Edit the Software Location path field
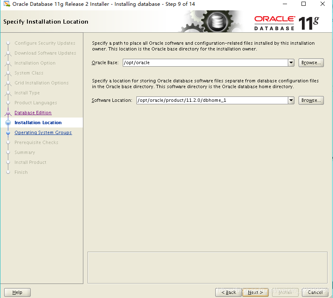Viewport: 333px width, 298px height. [212, 100]
